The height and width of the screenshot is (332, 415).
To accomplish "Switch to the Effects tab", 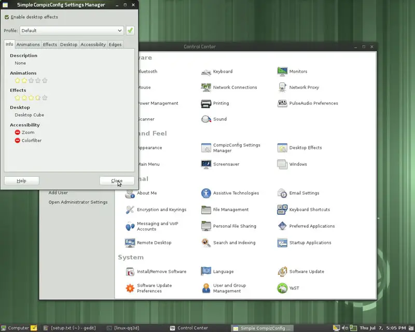I will click(x=50, y=45).
